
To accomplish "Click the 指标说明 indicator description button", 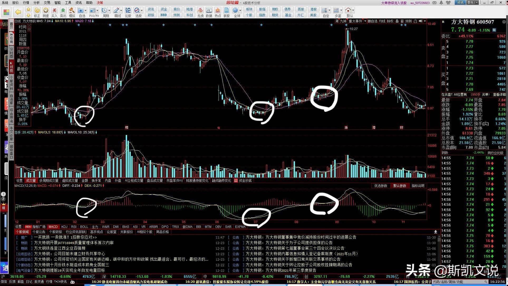I will (x=418, y=186).
